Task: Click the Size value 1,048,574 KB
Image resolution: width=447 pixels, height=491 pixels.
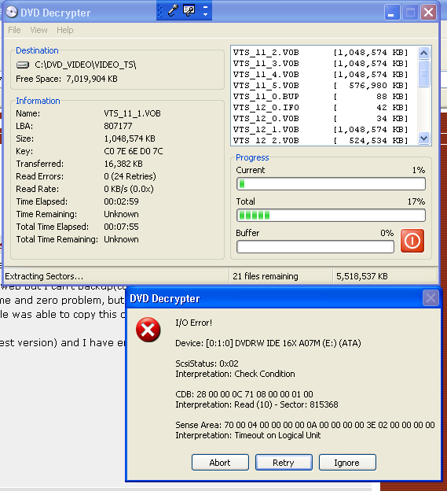Action: click(130, 138)
